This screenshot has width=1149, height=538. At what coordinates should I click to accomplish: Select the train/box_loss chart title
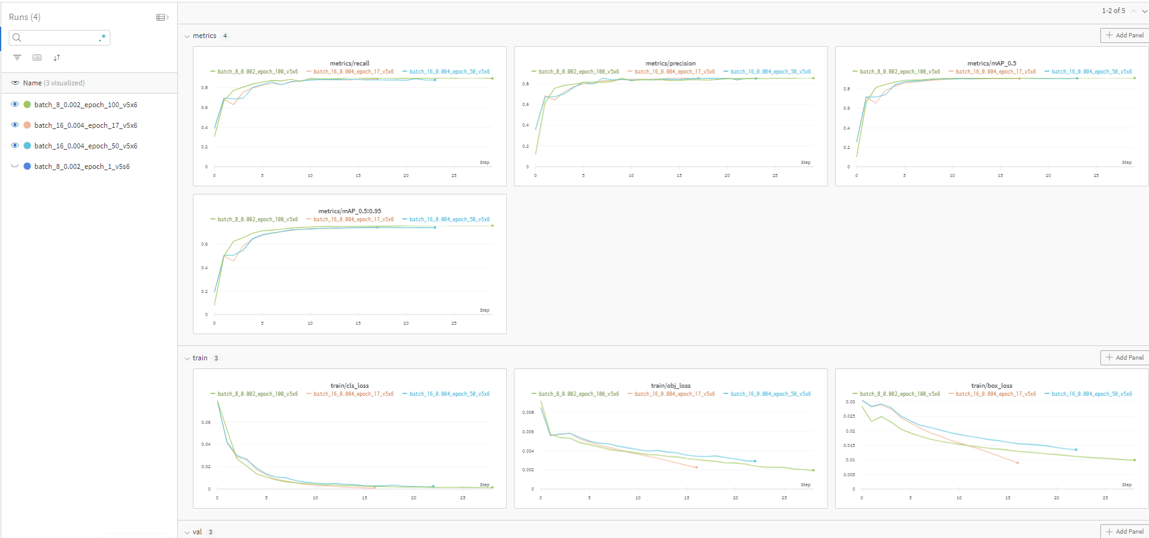click(x=992, y=385)
